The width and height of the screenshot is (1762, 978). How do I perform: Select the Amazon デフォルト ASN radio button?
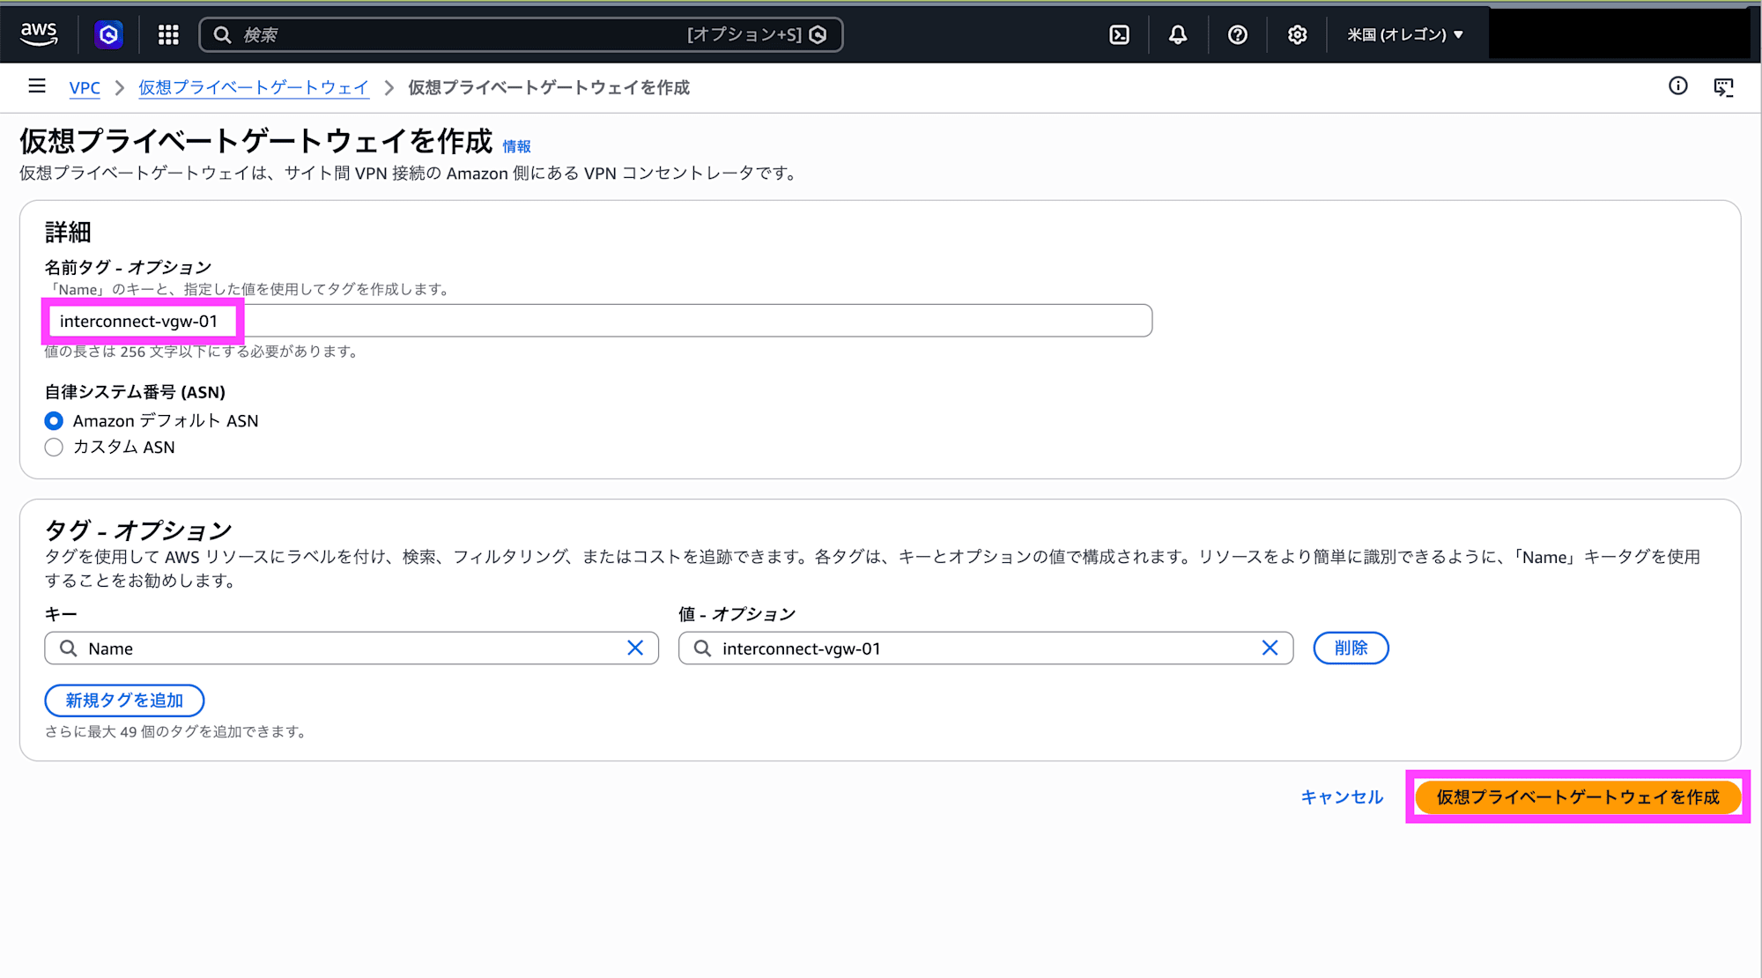click(54, 421)
